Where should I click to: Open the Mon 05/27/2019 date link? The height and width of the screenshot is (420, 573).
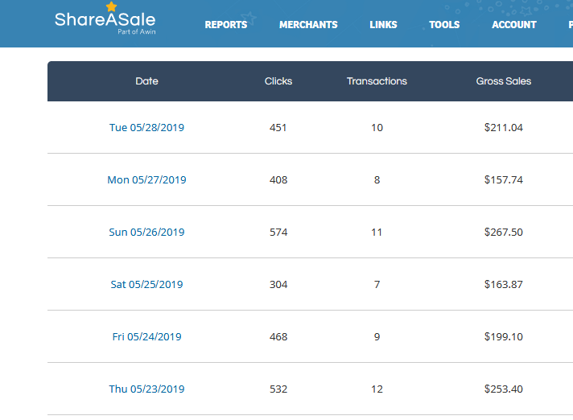tap(147, 179)
